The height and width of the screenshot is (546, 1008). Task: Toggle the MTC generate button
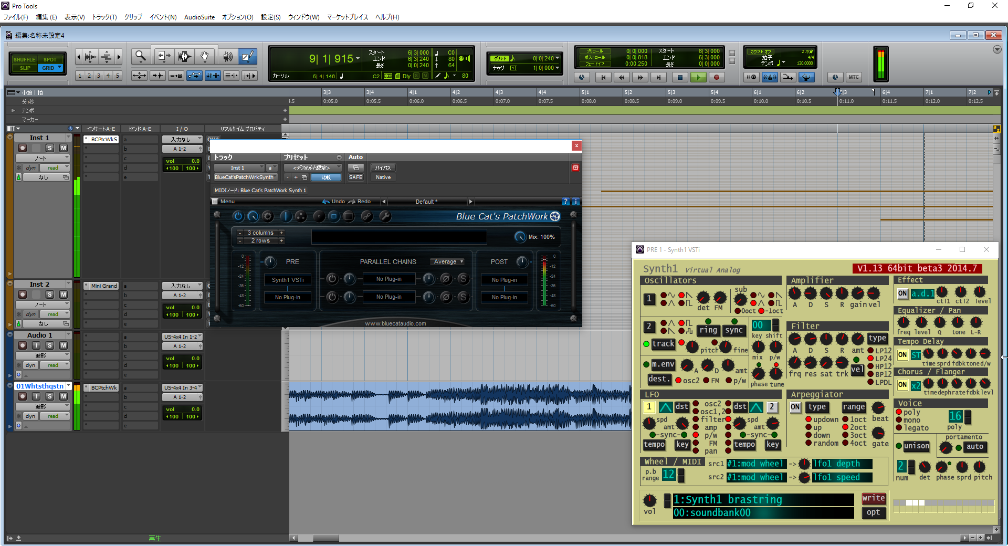854,77
